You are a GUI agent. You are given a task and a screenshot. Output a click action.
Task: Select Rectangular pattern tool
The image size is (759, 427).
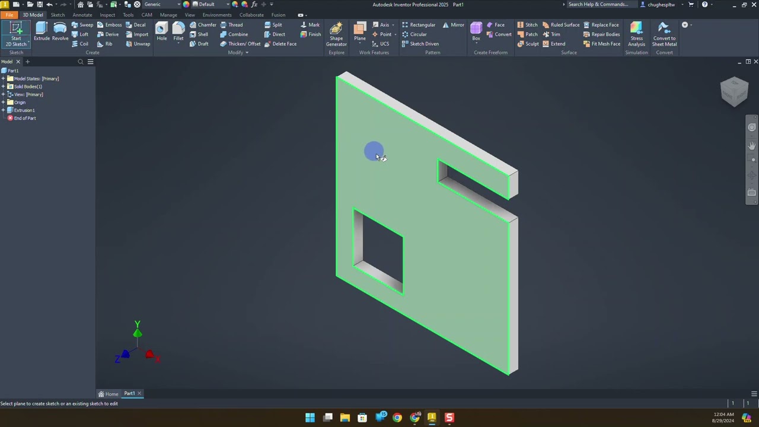[x=419, y=25]
